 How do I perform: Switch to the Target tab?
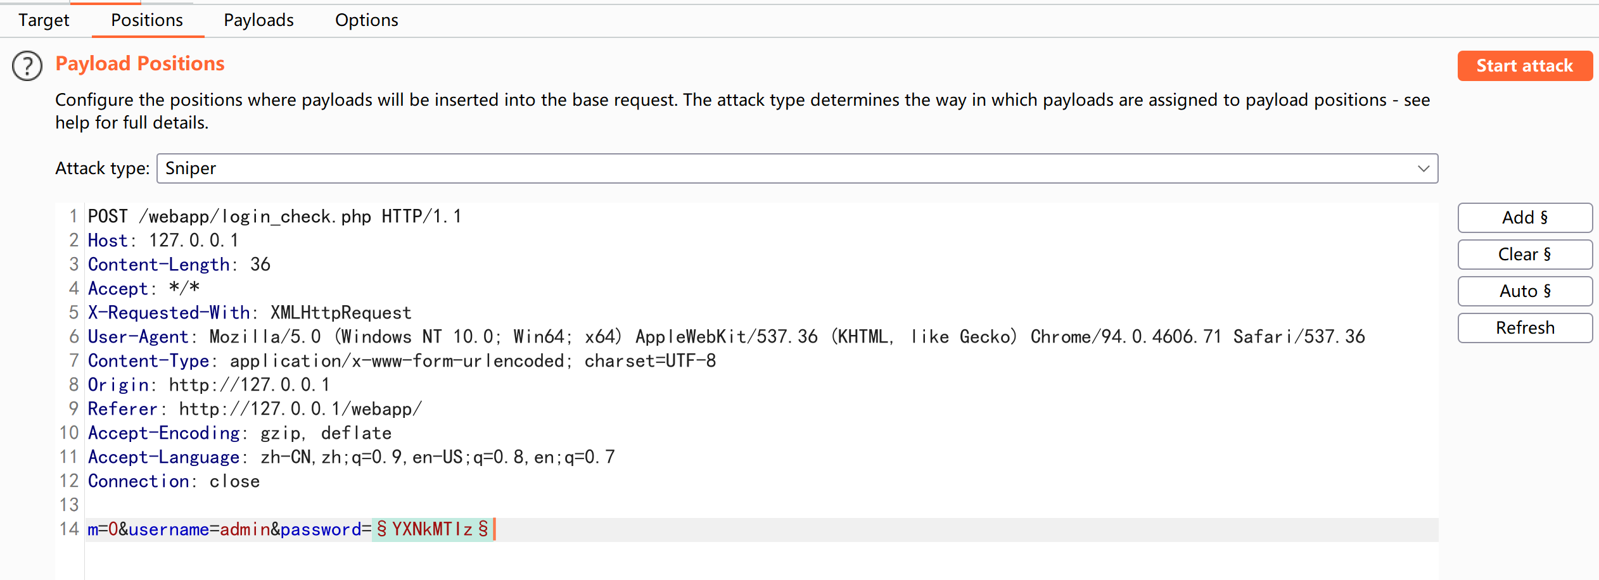44,20
